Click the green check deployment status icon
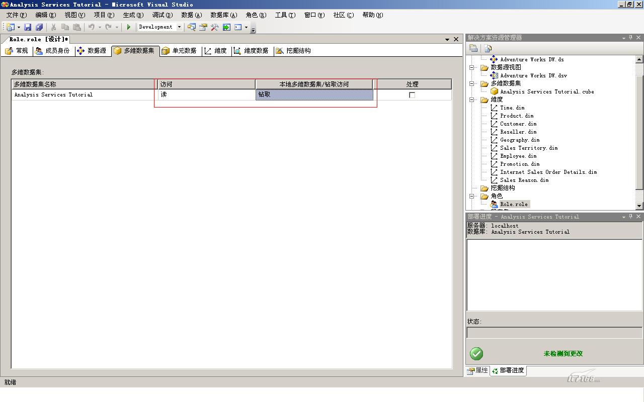 (x=476, y=354)
